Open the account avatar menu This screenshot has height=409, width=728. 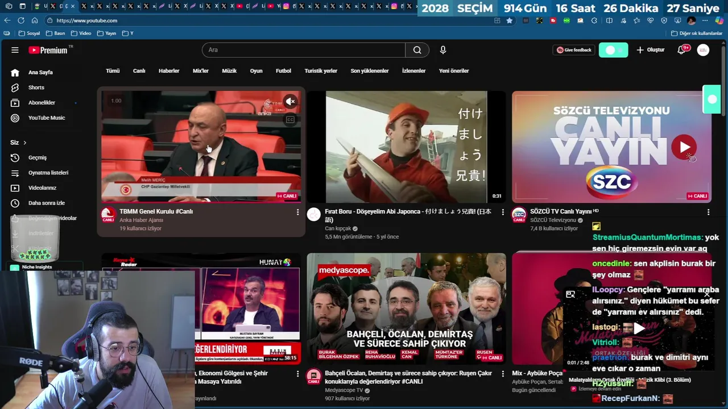click(x=704, y=50)
